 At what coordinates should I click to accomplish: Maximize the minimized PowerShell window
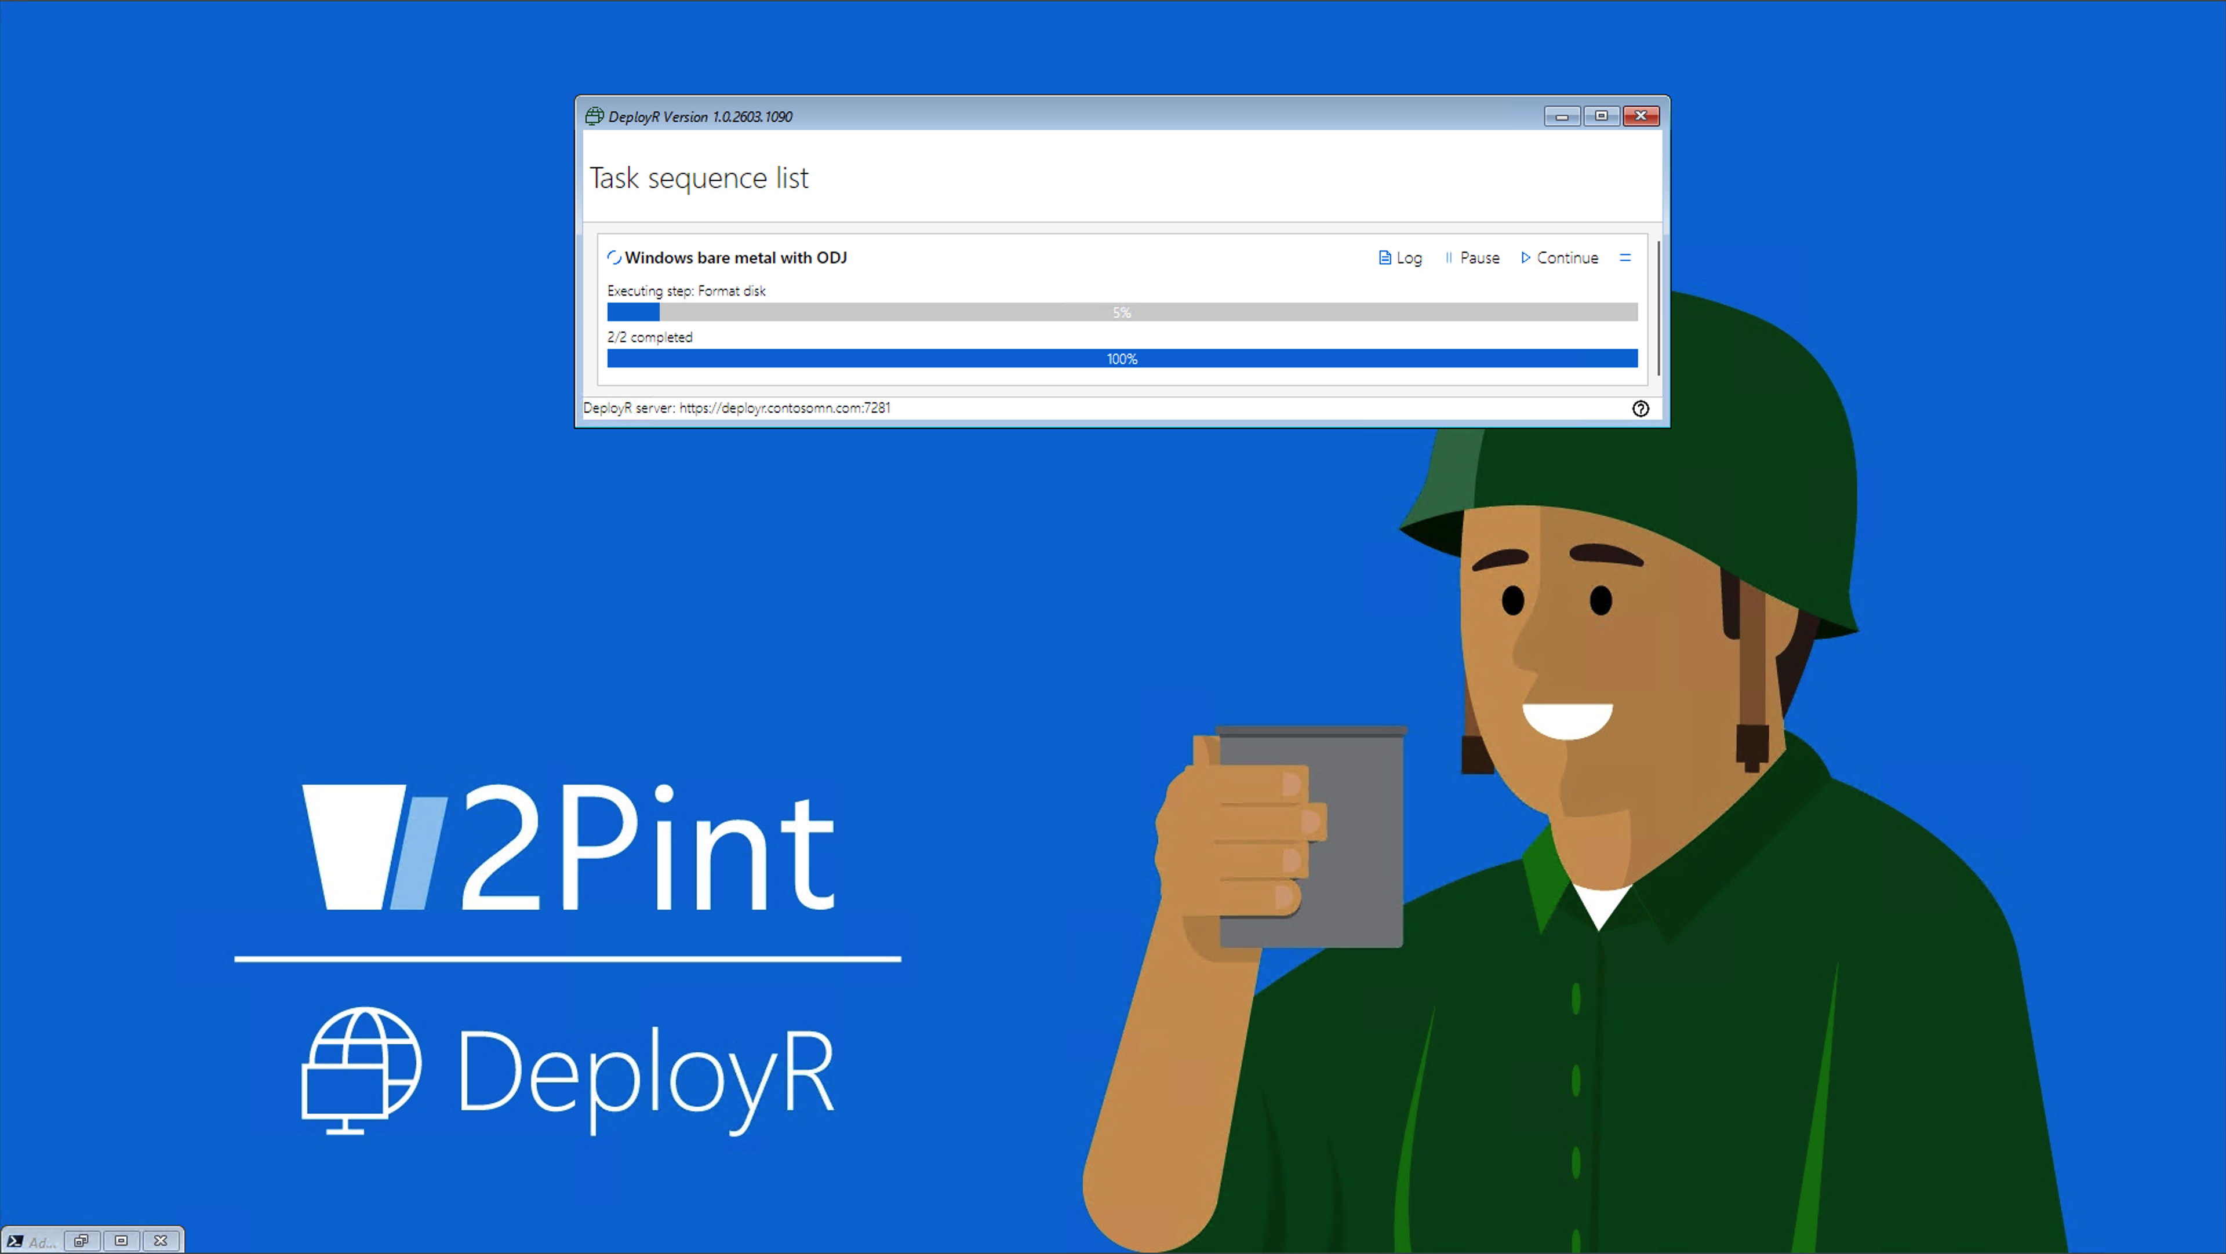[x=121, y=1241]
